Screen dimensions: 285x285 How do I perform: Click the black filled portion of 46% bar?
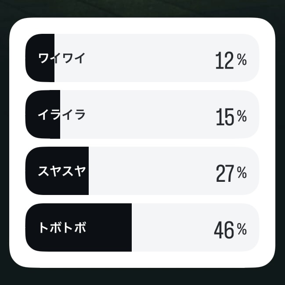(x=79, y=227)
